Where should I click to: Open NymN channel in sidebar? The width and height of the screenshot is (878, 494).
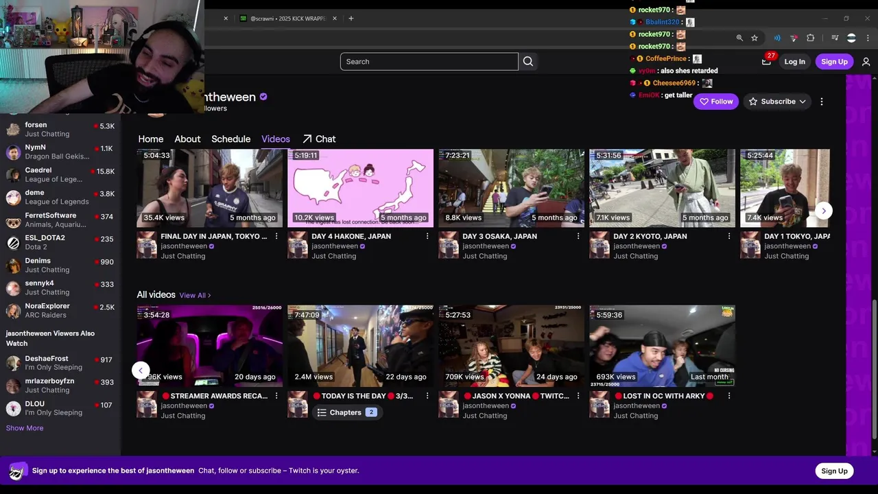[x=60, y=152]
